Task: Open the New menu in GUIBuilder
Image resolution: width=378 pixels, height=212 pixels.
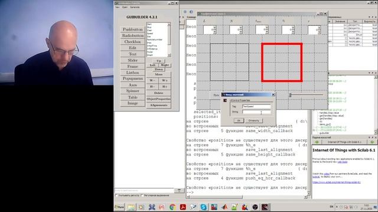Action: point(118,7)
